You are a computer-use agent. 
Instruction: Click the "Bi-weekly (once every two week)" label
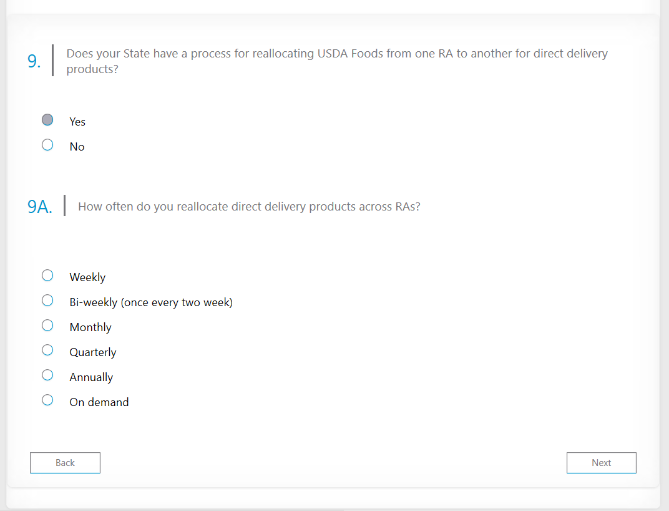(x=151, y=302)
